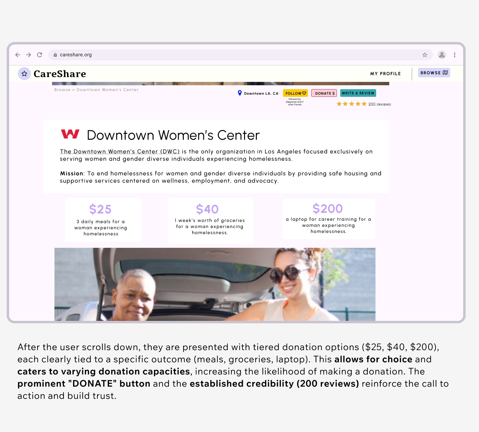
Task: Open the 200 reviews link
Action: click(379, 104)
